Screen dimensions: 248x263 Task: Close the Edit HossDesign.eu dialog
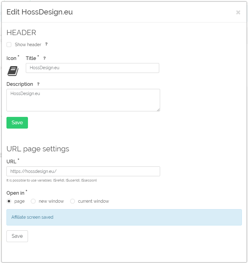(x=238, y=12)
